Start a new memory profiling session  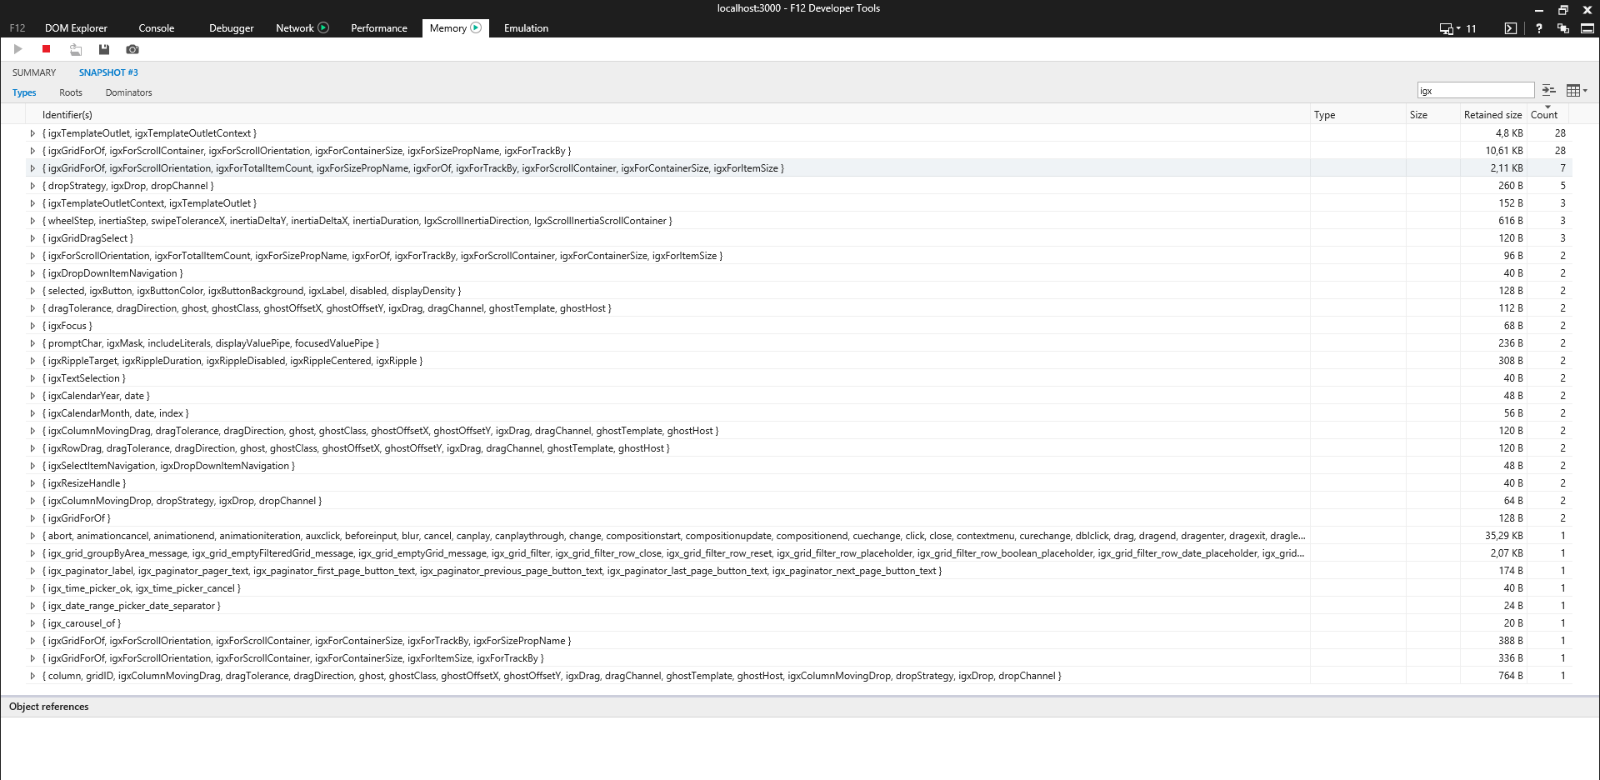17,49
